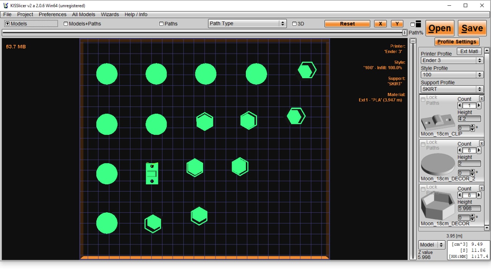Click the rotation angle field of Moon_18cm_CLIP
The height and width of the screenshot is (269, 491).
[x=464, y=128]
